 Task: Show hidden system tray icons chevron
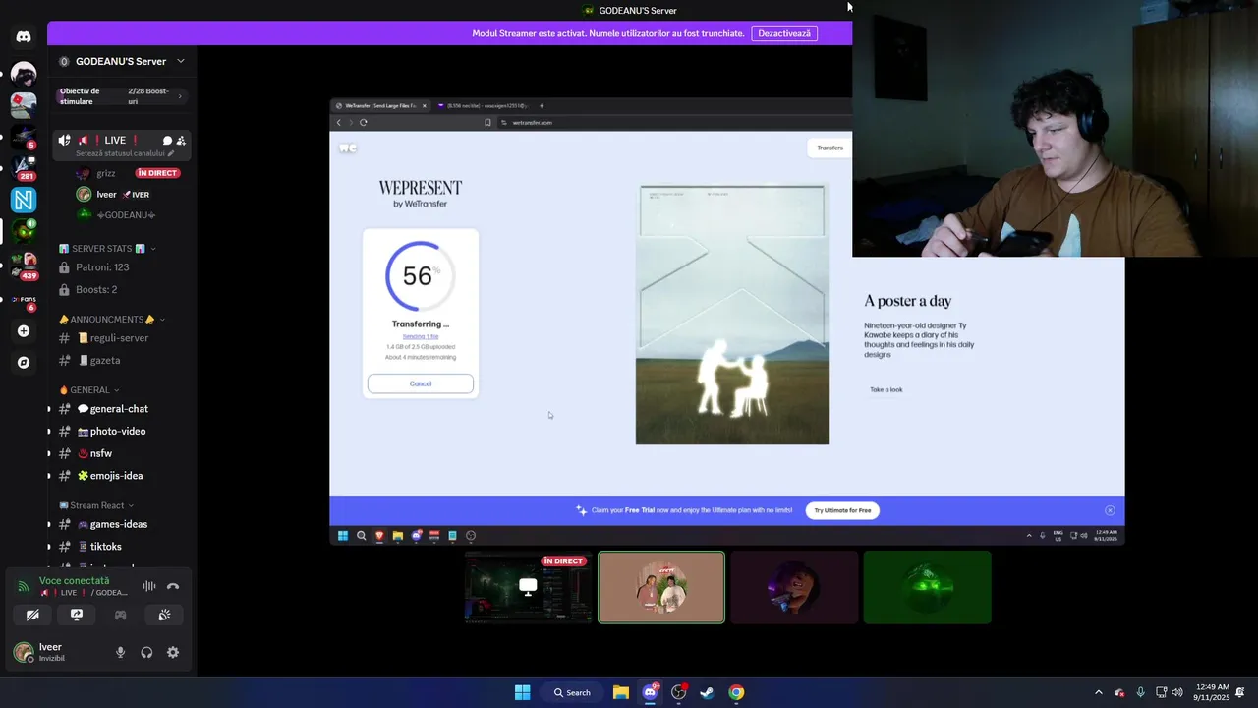[x=1099, y=692]
